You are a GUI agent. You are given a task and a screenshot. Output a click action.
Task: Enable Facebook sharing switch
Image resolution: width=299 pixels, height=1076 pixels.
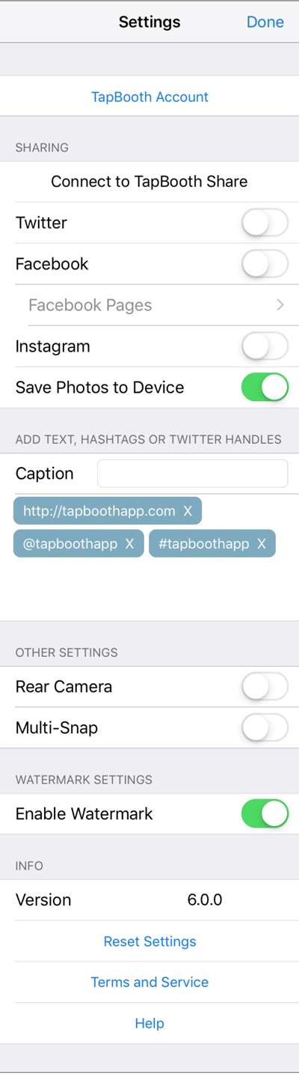265,264
